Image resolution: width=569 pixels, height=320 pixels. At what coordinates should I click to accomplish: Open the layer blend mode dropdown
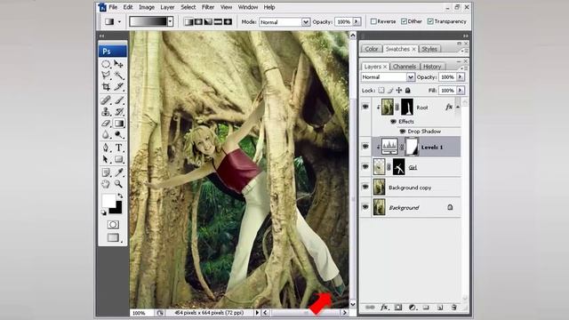(x=410, y=77)
